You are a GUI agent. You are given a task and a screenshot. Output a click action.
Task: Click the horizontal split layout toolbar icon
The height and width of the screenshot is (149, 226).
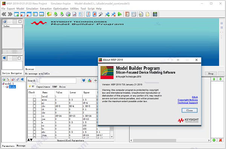[41, 14]
